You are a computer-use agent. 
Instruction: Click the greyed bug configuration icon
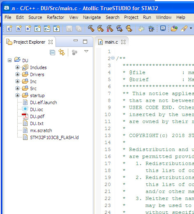click(141, 29)
